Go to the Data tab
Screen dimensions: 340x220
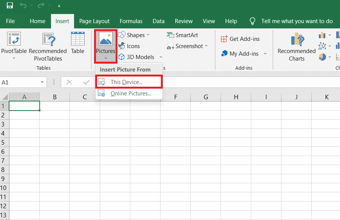[159, 21]
